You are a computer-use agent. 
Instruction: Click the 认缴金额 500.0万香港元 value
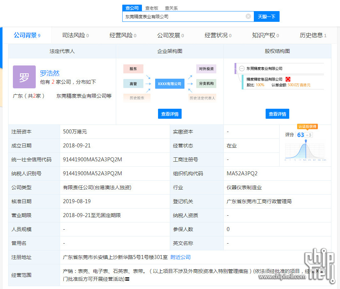coord(299,85)
